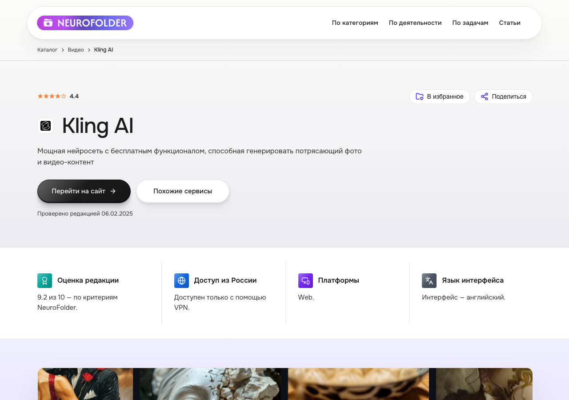Click the Поделиться share button
The width and height of the screenshot is (569, 400).
coord(503,96)
